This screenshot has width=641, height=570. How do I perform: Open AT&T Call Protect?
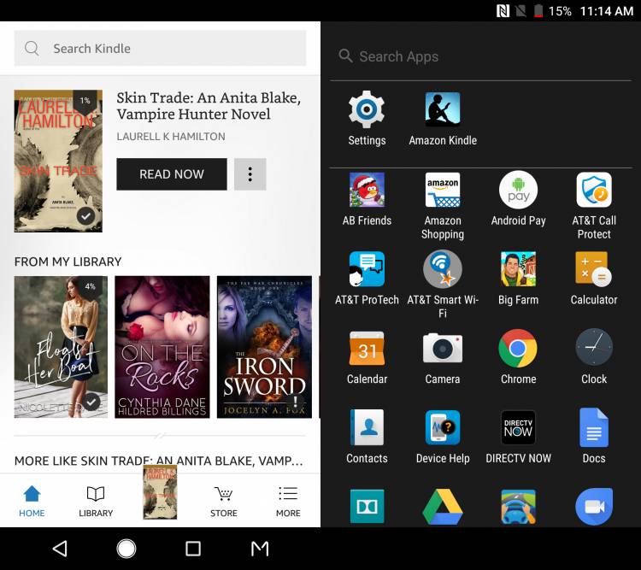(x=594, y=206)
